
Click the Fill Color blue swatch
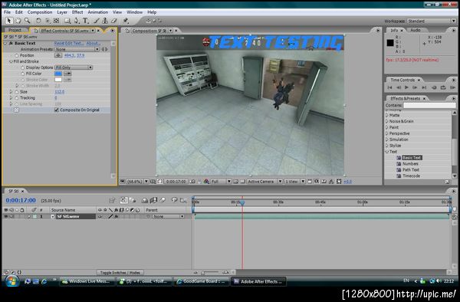coord(58,74)
